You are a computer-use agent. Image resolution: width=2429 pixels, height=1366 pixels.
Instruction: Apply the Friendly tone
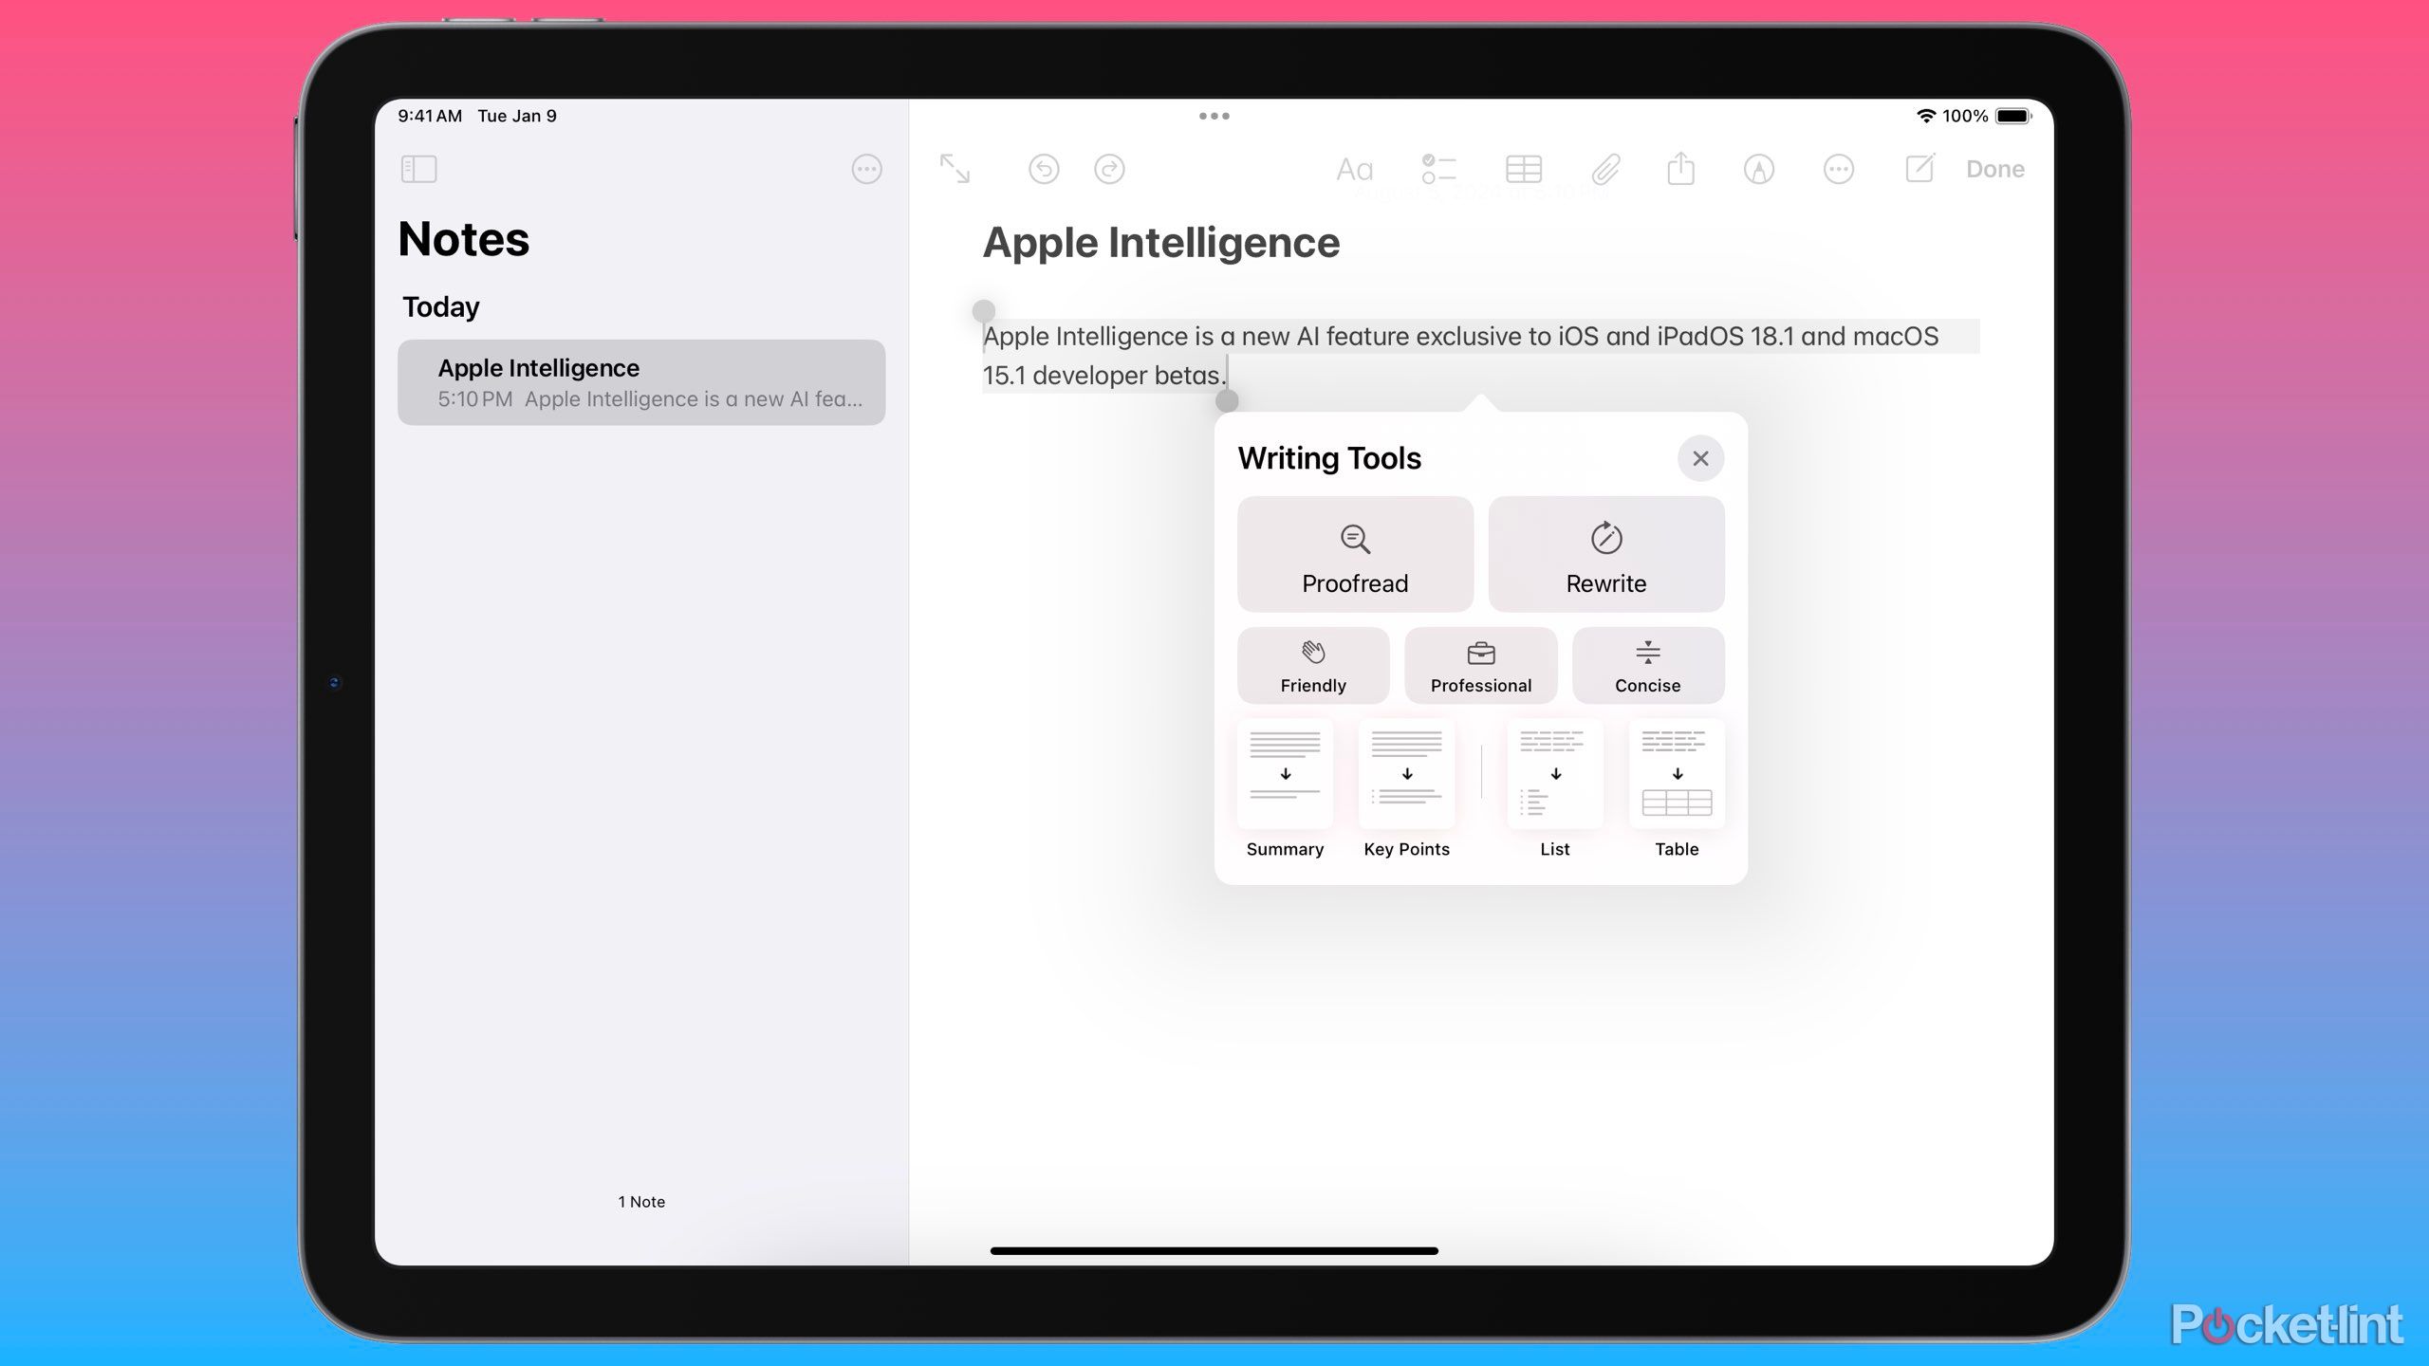click(x=1313, y=665)
